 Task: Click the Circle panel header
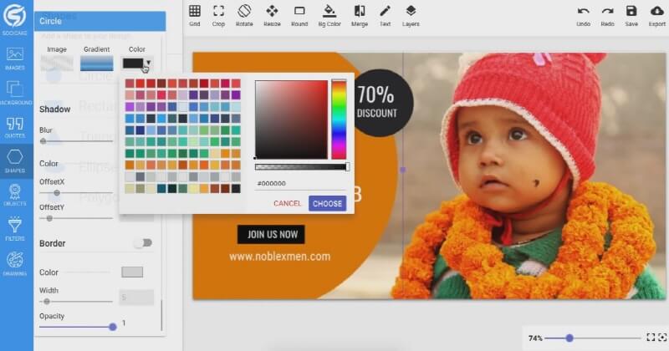point(100,21)
